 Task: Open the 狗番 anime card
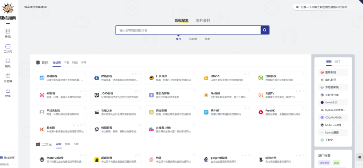pos(171,159)
